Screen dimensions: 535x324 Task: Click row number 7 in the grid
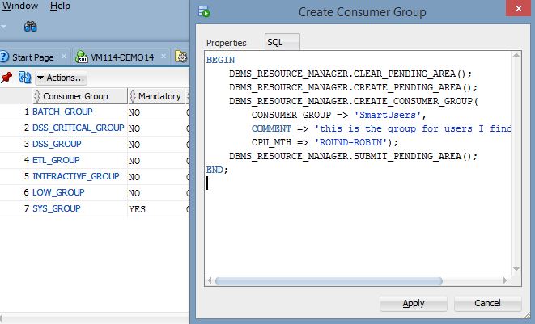point(27,208)
